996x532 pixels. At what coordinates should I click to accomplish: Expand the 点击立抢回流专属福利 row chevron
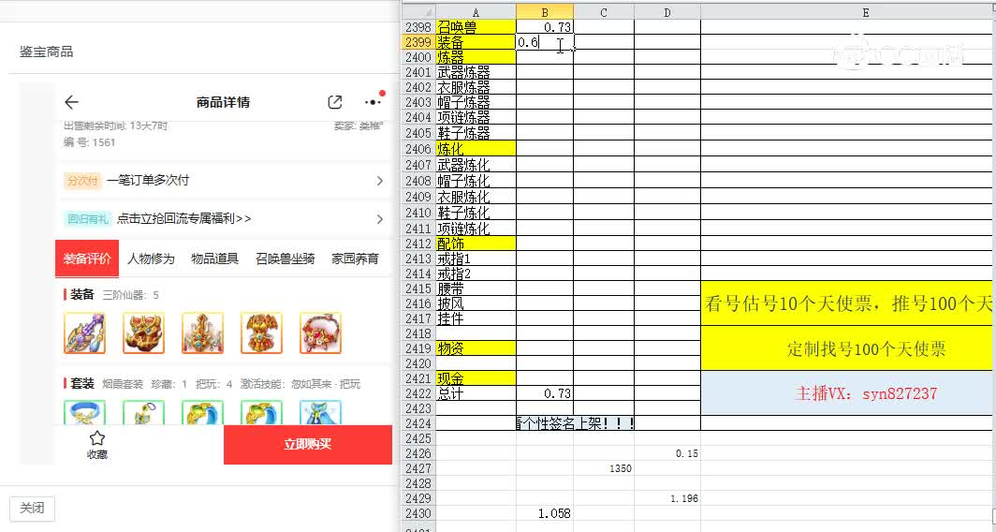click(380, 219)
